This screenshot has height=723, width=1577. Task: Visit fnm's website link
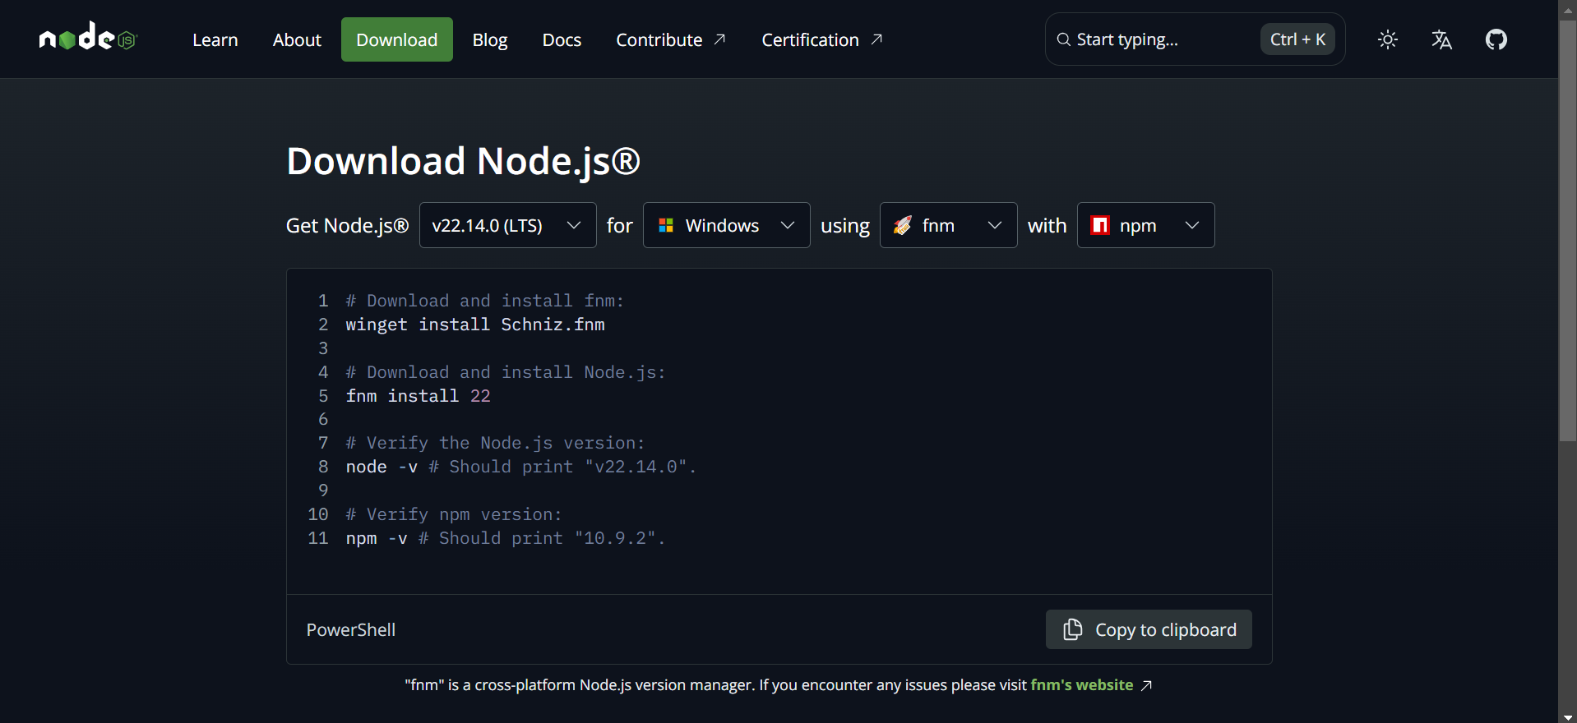point(1082,685)
